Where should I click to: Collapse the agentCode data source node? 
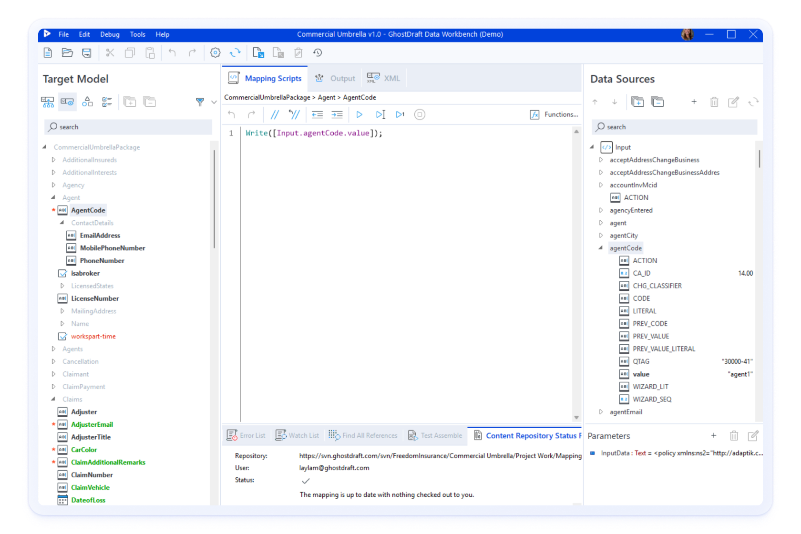point(601,248)
